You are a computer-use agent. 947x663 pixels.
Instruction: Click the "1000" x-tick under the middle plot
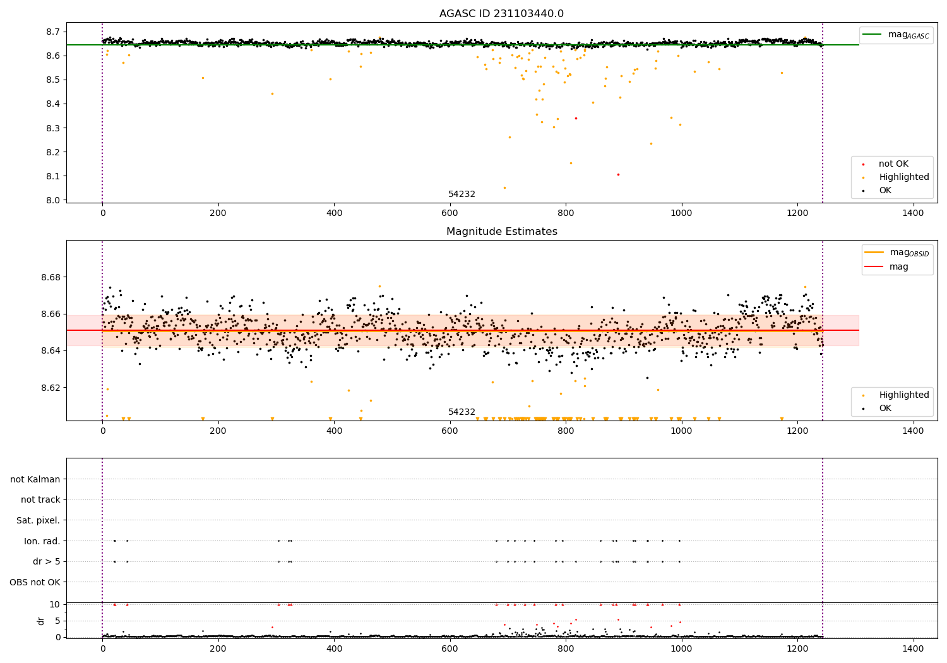pos(681,431)
